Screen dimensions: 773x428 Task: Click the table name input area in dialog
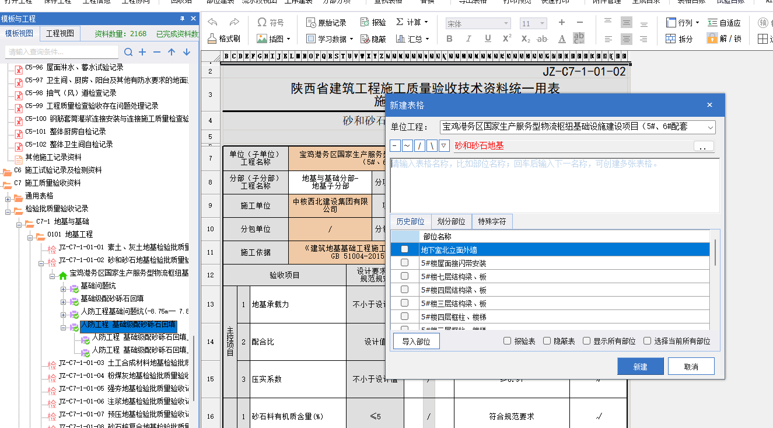(555, 185)
